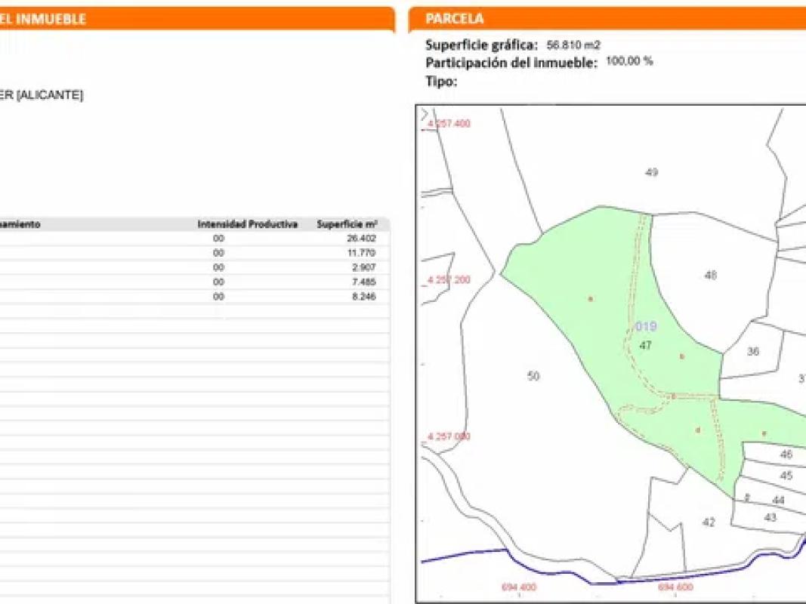Click parcel 43 on the map
This screenshot has height=604, width=806.
[x=770, y=518]
